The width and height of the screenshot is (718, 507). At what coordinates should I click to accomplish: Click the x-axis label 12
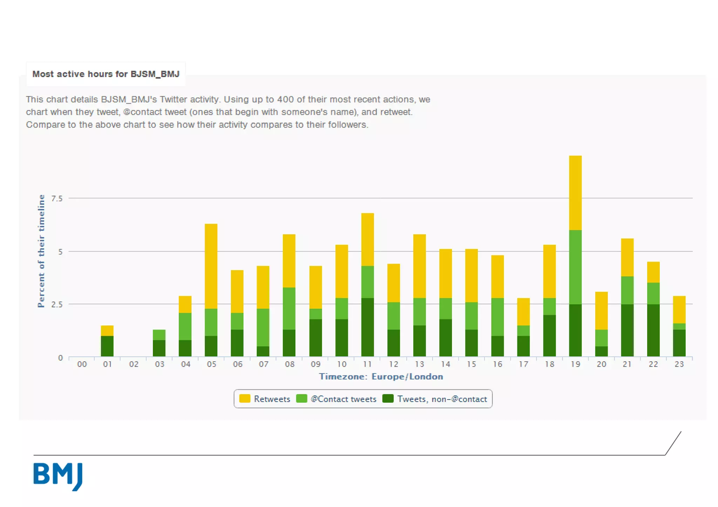pos(393,364)
